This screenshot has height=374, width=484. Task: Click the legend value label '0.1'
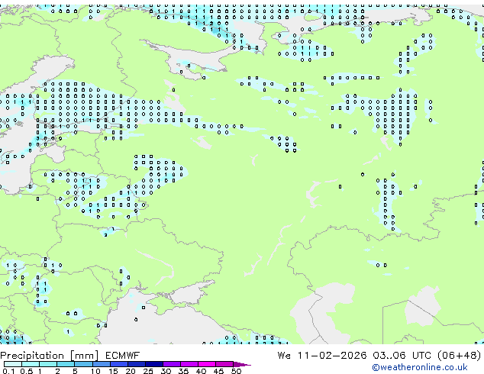click(x=8, y=371)
